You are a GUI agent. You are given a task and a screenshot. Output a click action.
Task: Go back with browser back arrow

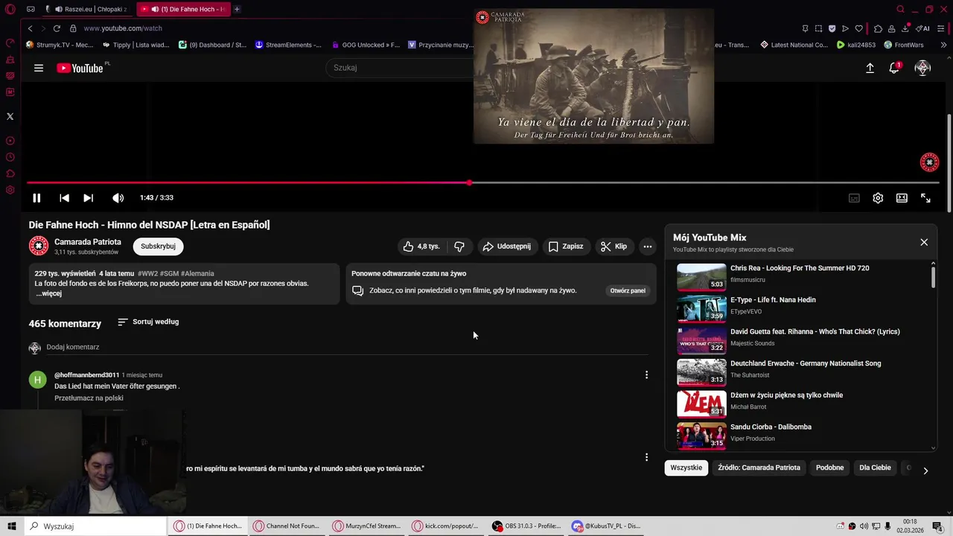tap(31, 28)
